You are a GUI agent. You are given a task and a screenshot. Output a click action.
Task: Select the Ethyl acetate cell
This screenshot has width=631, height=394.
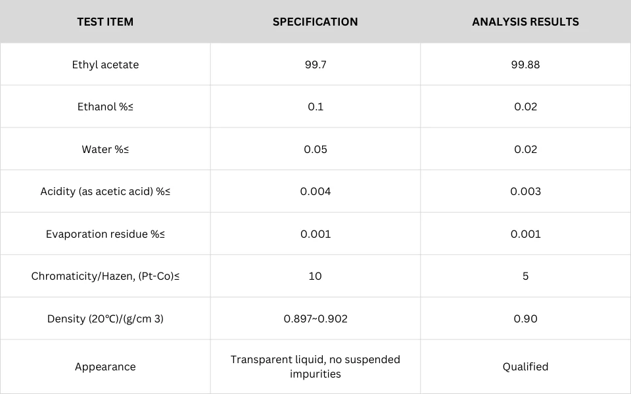tap(105, 64)
